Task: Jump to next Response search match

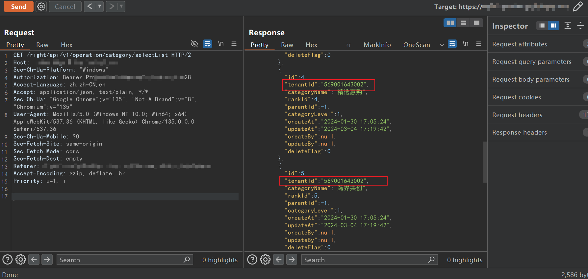Action: [x=292, y=260]
